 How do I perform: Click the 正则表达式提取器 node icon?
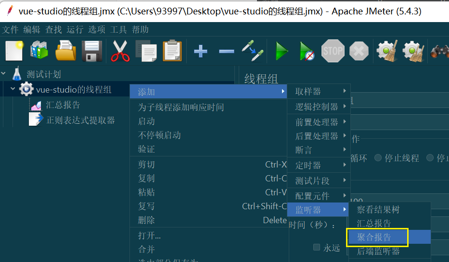(x=36, y=119)
